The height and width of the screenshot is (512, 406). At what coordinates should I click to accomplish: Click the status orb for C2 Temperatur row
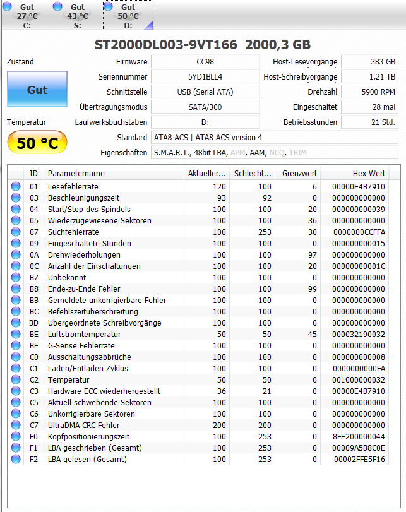click(16, 380)
